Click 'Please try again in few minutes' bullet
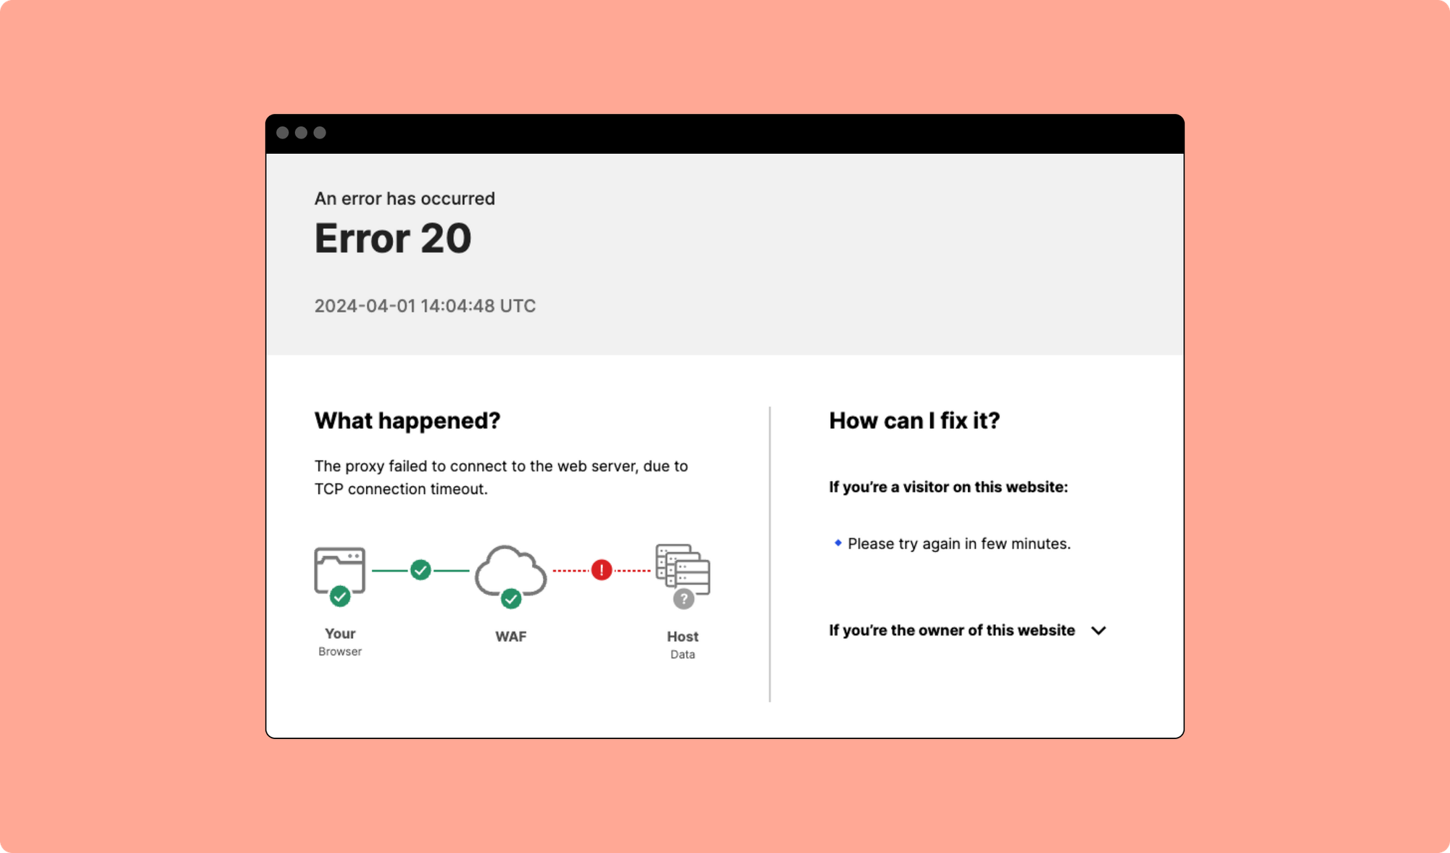 958,544
